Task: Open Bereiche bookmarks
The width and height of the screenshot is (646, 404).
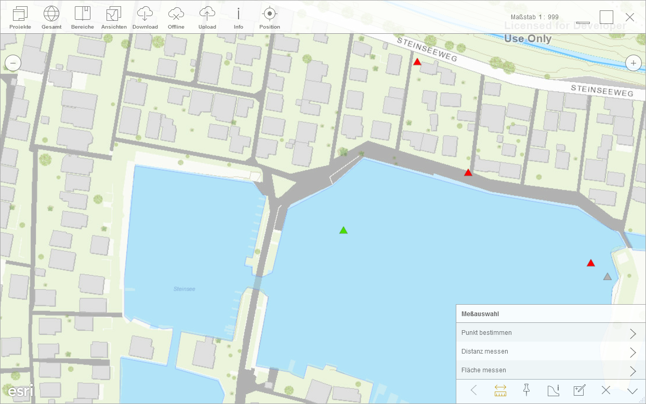Action: click(x=83, y=17)
